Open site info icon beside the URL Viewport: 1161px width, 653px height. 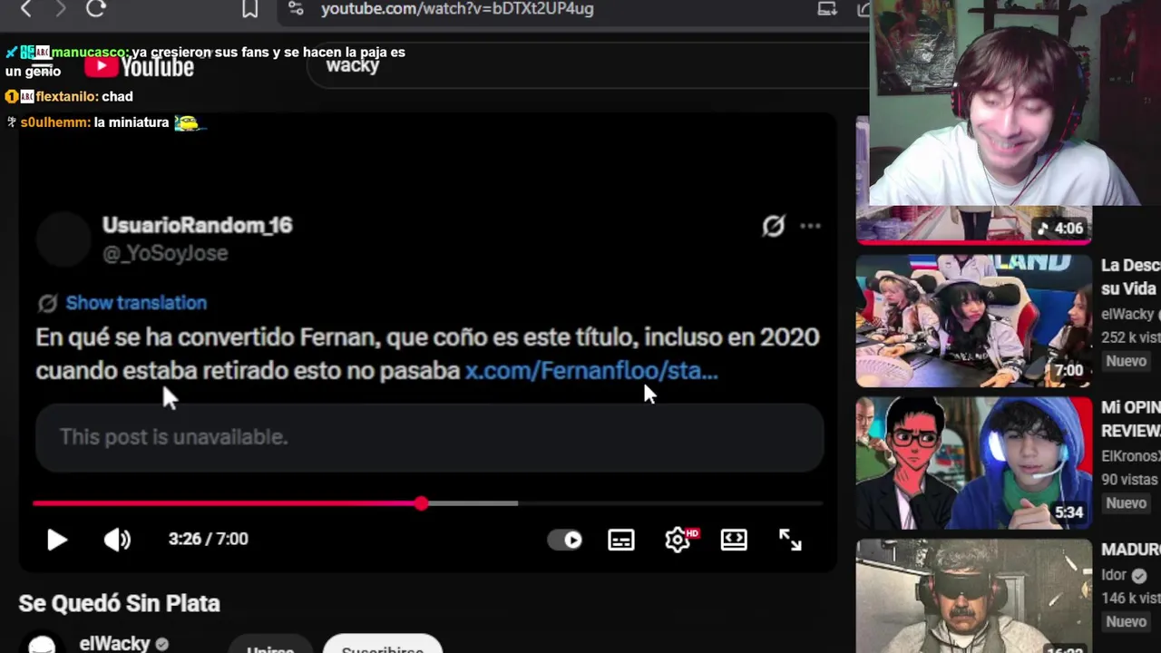coord(296,8)
